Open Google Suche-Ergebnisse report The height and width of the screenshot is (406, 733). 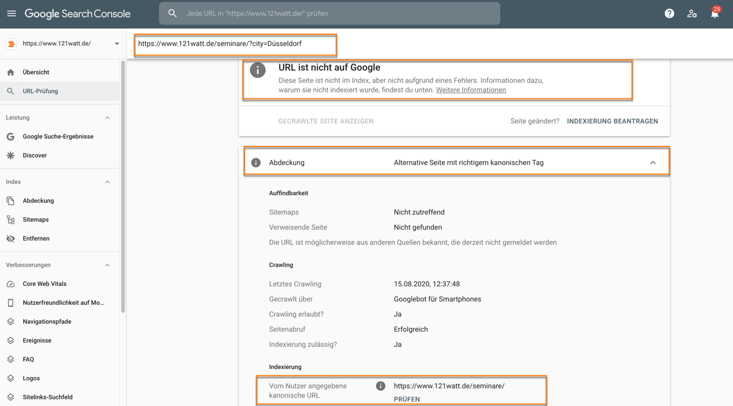click(60, 137)
